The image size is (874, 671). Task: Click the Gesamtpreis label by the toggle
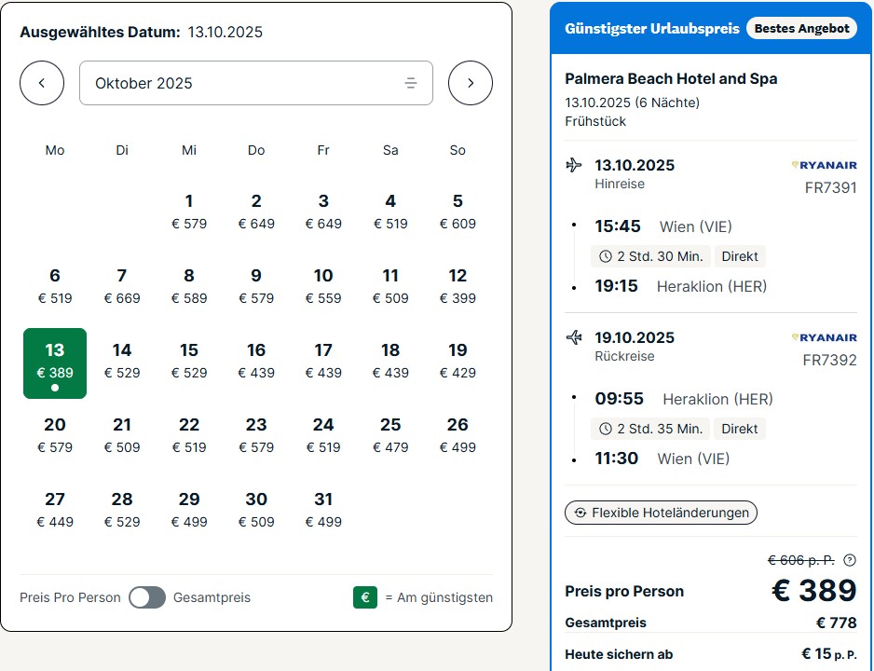[x=212, y=597]
